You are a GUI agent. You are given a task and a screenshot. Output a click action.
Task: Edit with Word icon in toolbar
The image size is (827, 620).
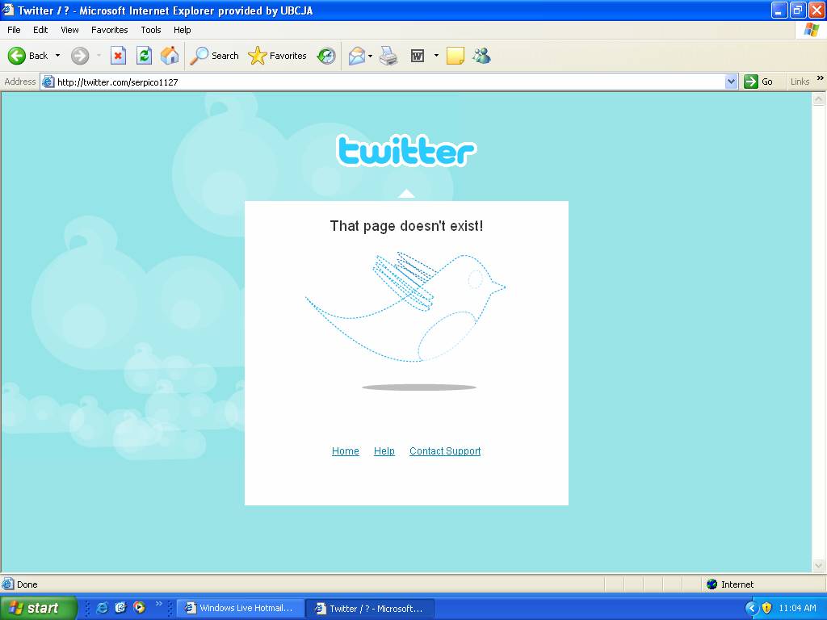coord(418,56)
